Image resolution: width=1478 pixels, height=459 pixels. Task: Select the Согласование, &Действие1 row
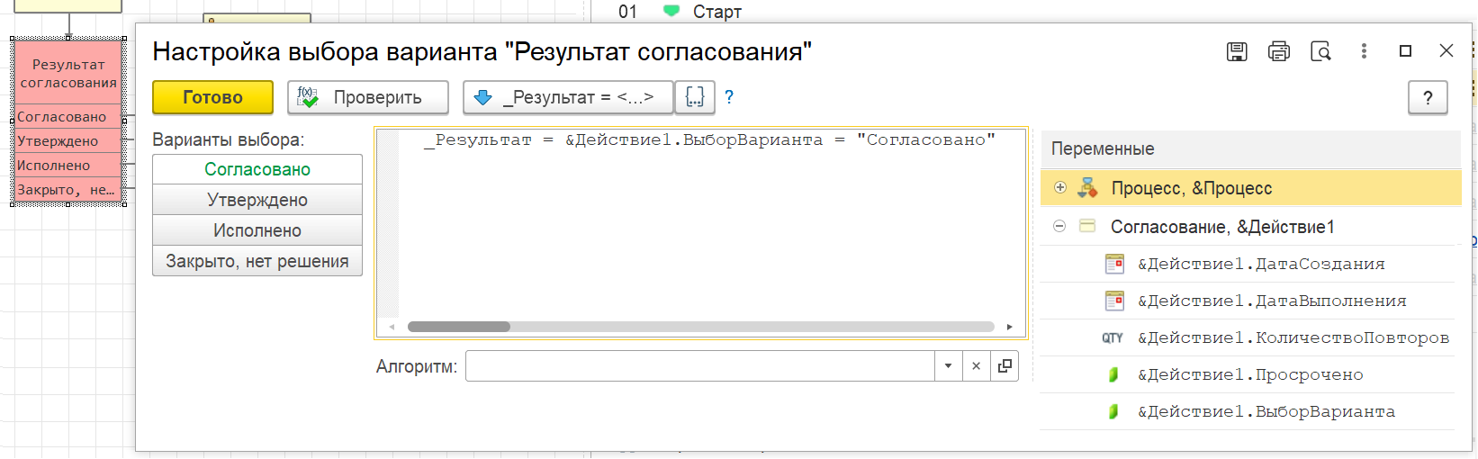1248,227
